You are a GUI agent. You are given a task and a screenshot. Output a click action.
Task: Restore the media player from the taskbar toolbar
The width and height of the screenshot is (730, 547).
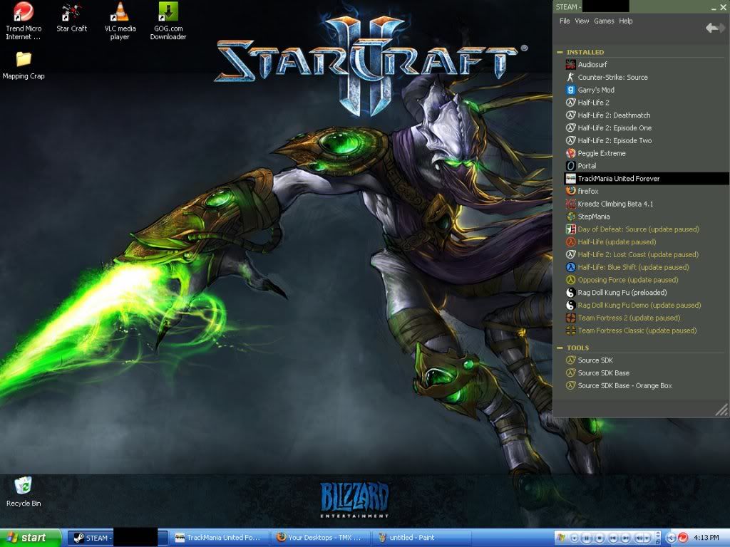point(658,542)
